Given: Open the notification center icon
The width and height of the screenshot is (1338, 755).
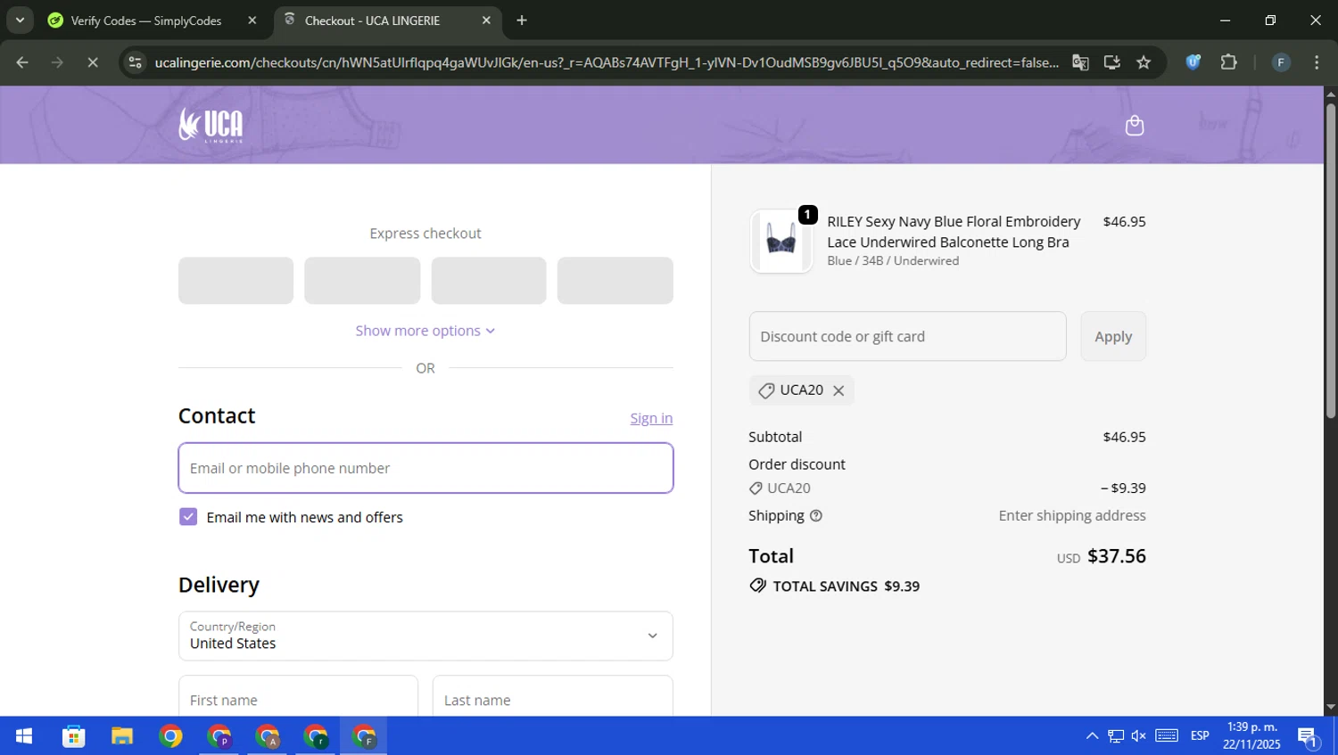Looking at the screenshot, I should point(1308,736).
